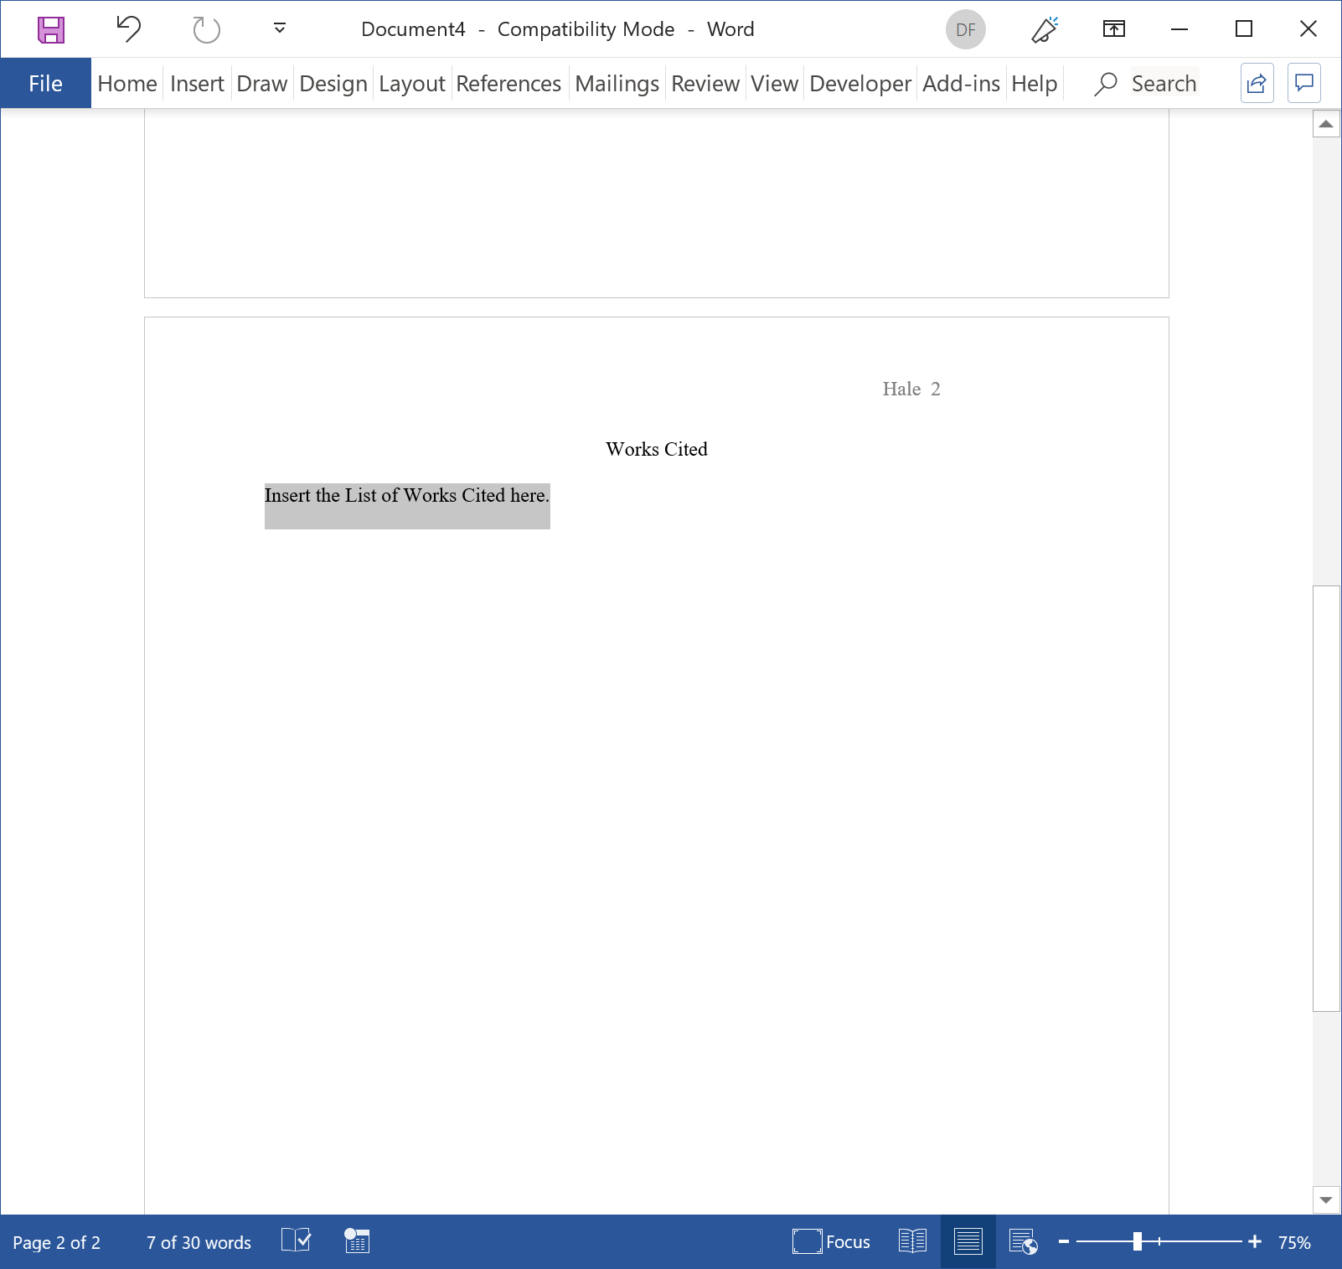Click the proofing check icon in status bar
This screenshot has height=1269, width=1342.
pyautogui.click(x=295, y=1242)
